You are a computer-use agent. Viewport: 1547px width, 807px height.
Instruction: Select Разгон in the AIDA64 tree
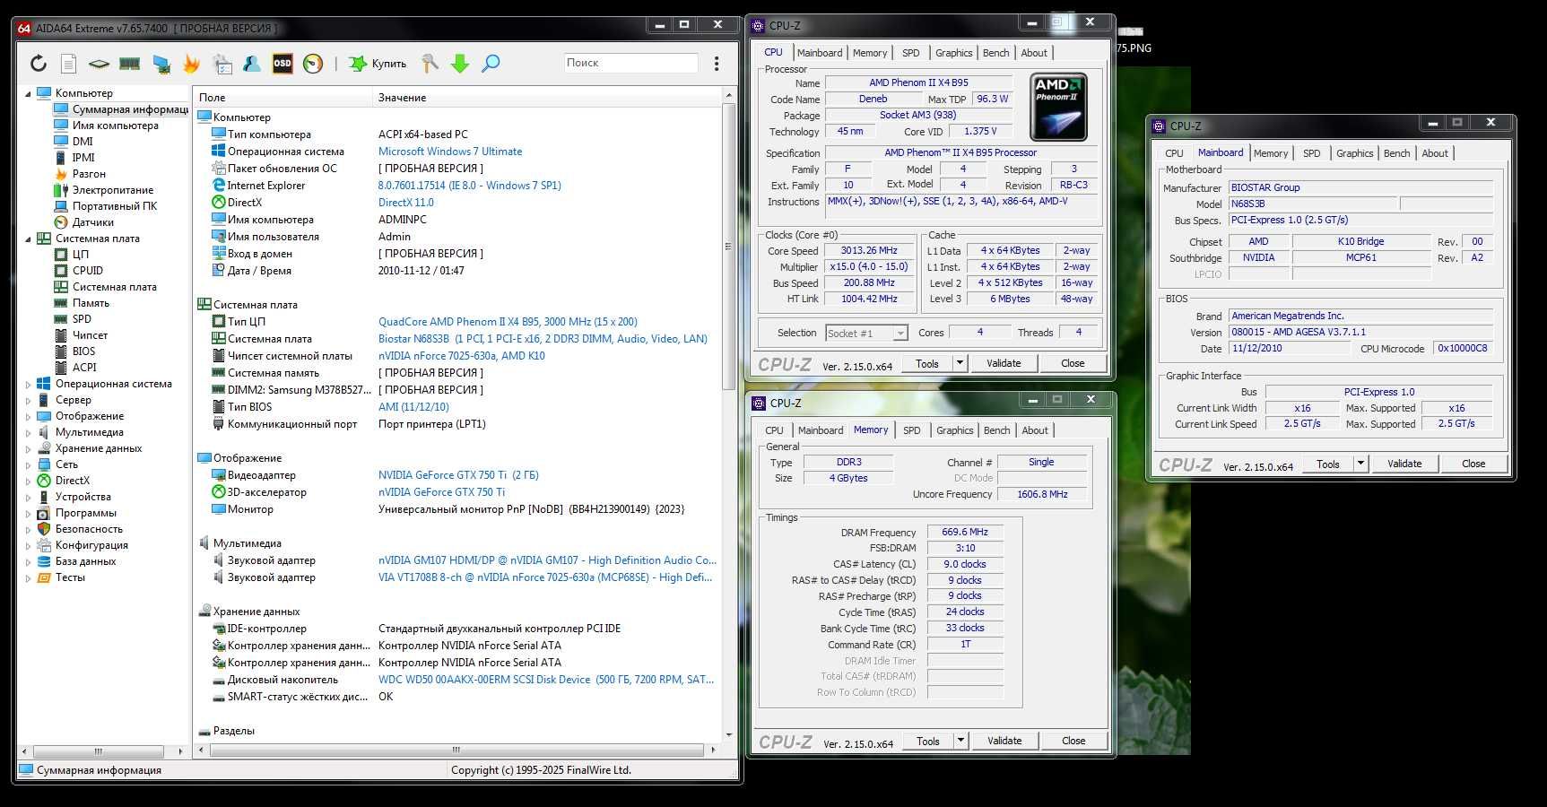click(x=89, y=174)
